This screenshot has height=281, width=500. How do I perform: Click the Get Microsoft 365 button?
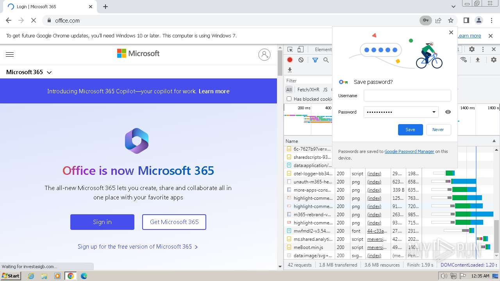(x=174, y=222)
